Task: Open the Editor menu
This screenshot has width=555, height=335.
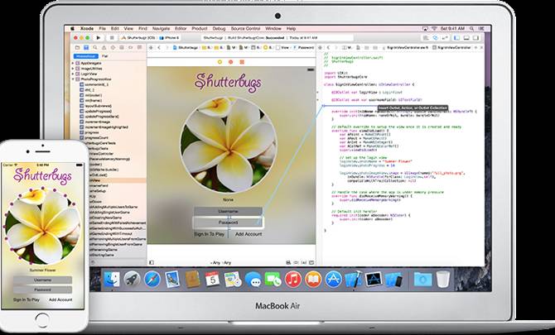Action: point(181,28)
